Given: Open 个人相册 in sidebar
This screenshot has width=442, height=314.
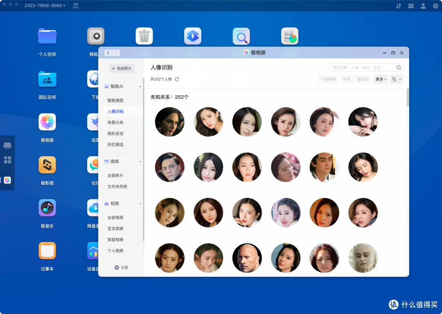Looking at the screenshot, I should click(x=115, y=250).
